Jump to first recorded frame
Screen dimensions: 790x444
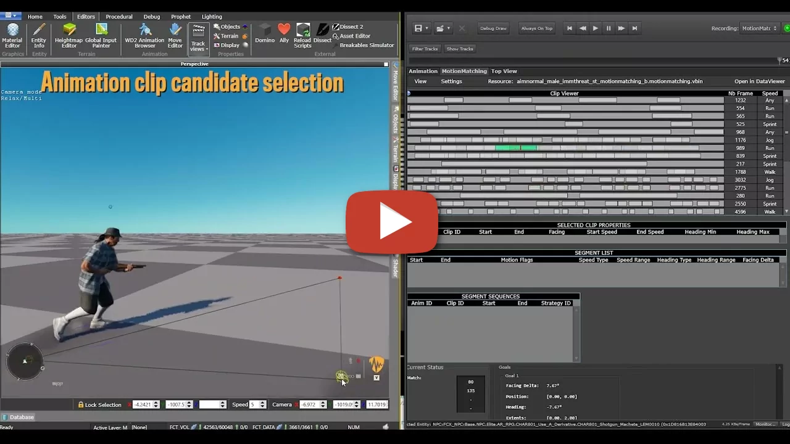coord(570,28)
